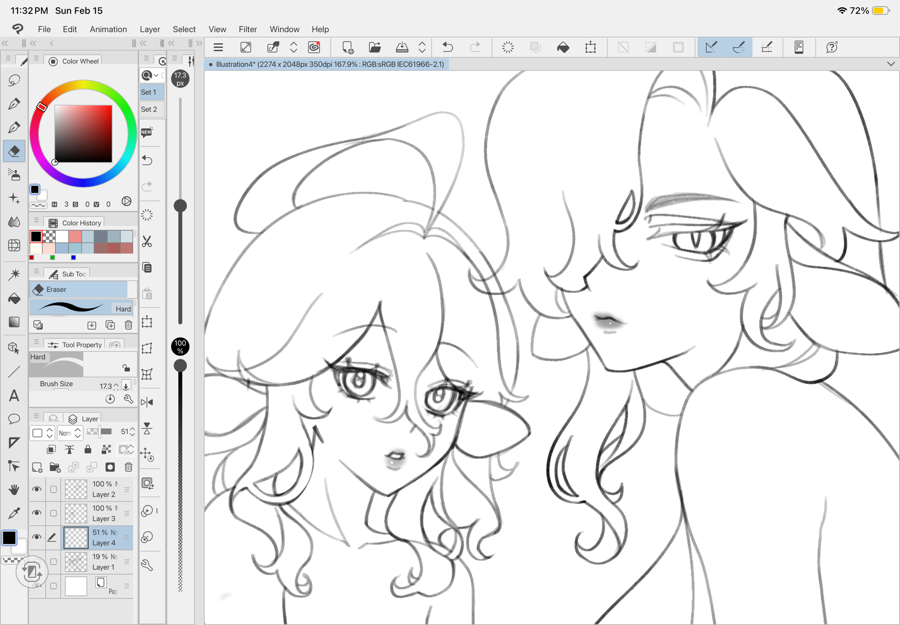
Task: Open the Filter menu
Action: 247,29
